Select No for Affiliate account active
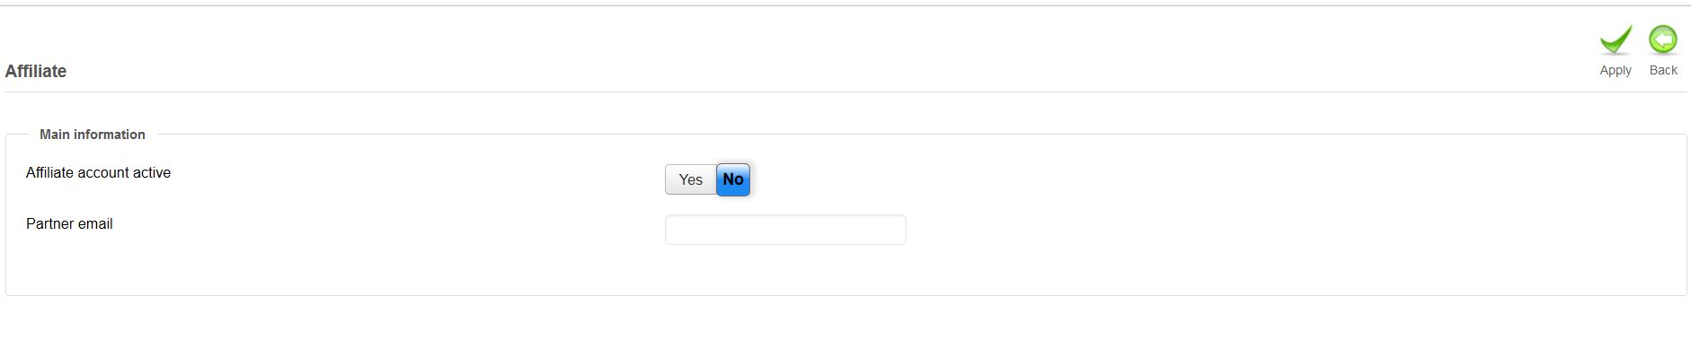The image size is (1691, 340). pos(733,179)
